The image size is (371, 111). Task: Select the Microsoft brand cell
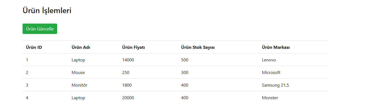[x=271, y=73]
